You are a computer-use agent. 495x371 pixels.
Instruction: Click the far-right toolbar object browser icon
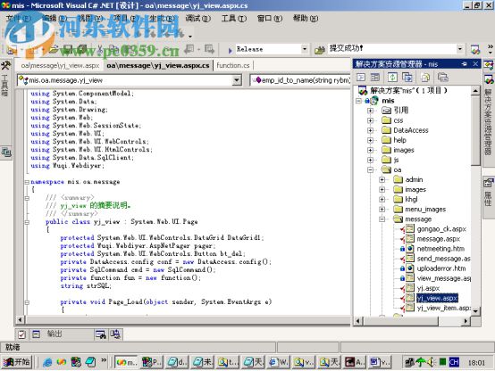[475, 49]
